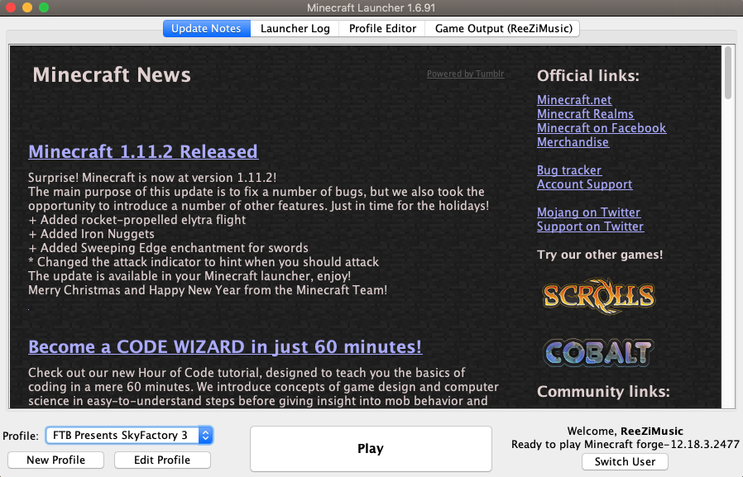The image size is (743, 477).
Task: Click the yellow minimize window button
Action: (x=27, y=7)
